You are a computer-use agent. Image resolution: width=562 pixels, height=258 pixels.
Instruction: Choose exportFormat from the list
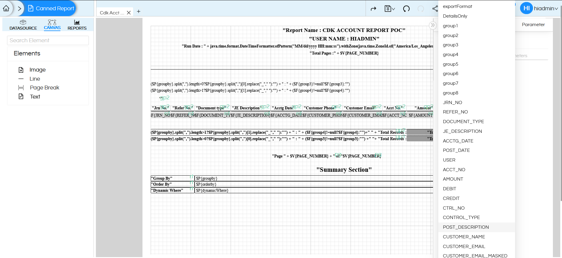(x=457, y=6)
